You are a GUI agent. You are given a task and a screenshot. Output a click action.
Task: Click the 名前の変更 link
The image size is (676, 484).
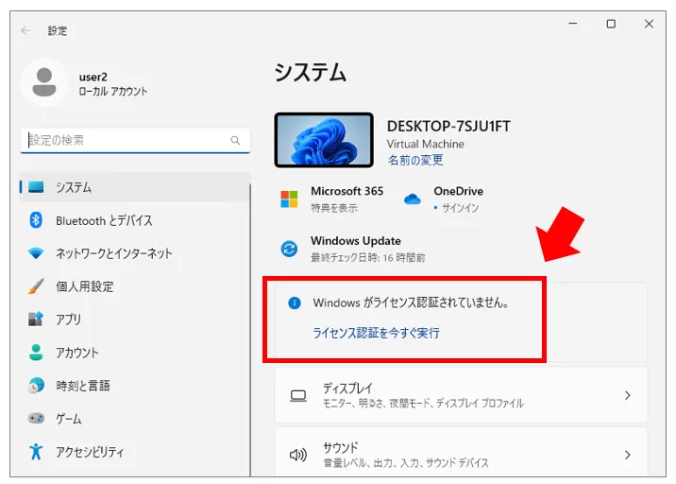tap(415, 160)
